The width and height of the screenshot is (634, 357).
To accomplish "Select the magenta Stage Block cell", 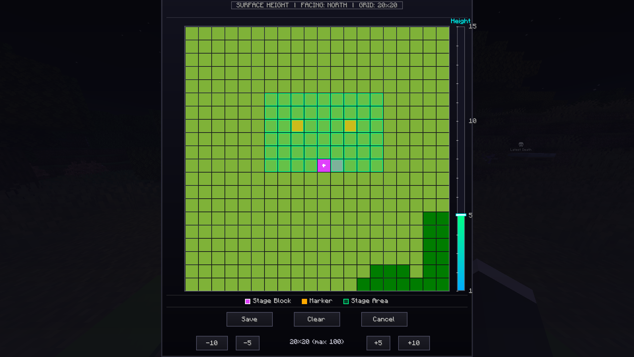I will coord(324,166).
